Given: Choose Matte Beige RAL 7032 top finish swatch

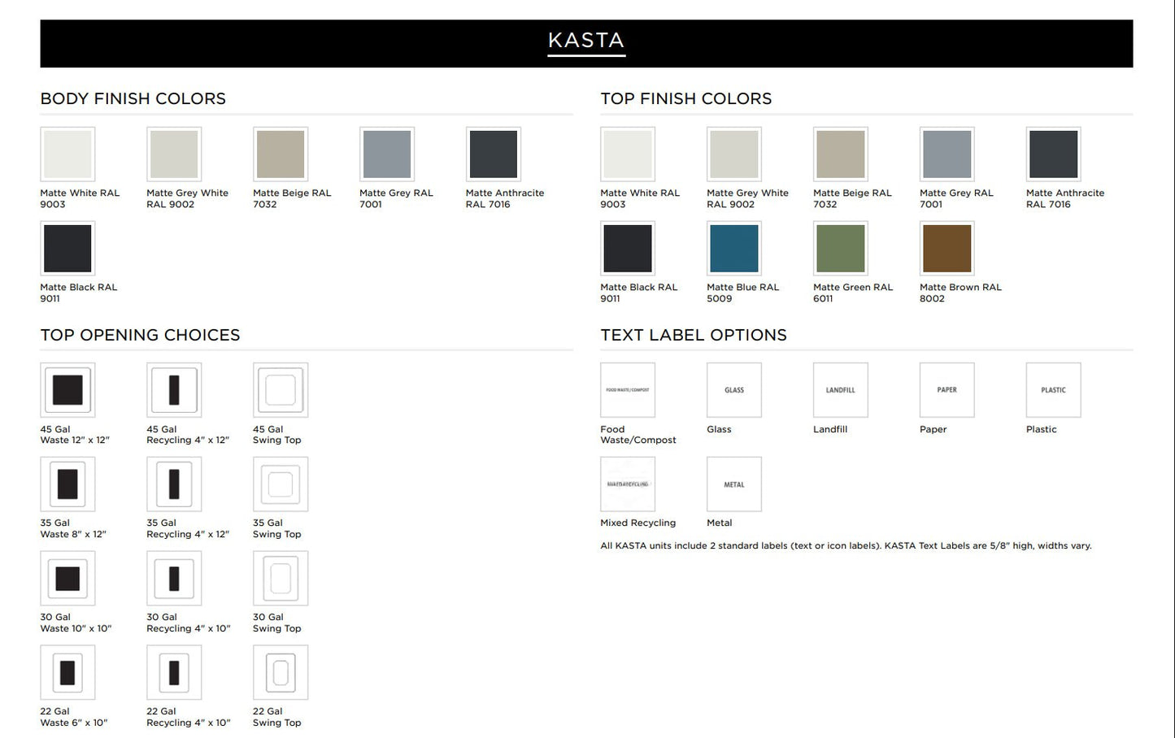Looking at the screenshot, I should coord(841,154).
